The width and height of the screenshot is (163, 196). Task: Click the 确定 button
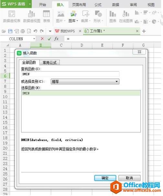[105, 178]
